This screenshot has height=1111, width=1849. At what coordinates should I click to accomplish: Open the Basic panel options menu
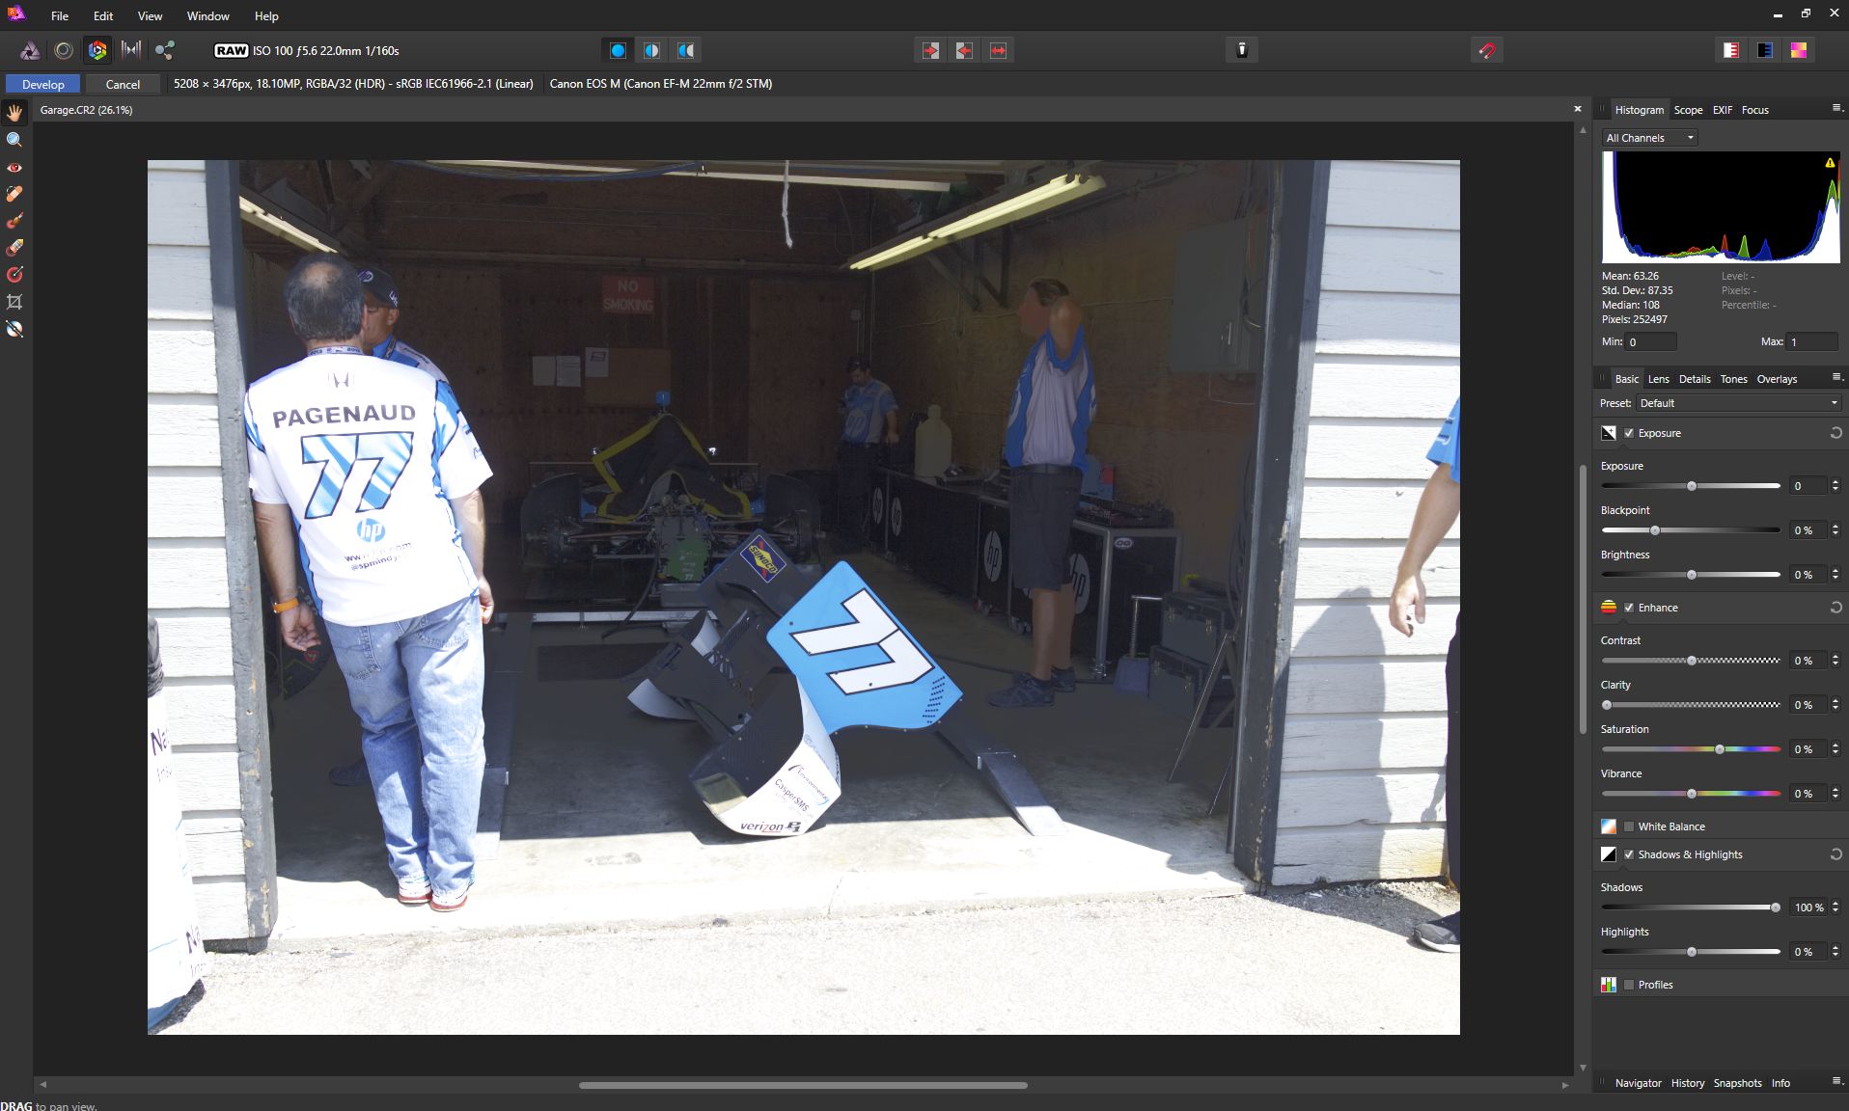[x=1836, y=378]
